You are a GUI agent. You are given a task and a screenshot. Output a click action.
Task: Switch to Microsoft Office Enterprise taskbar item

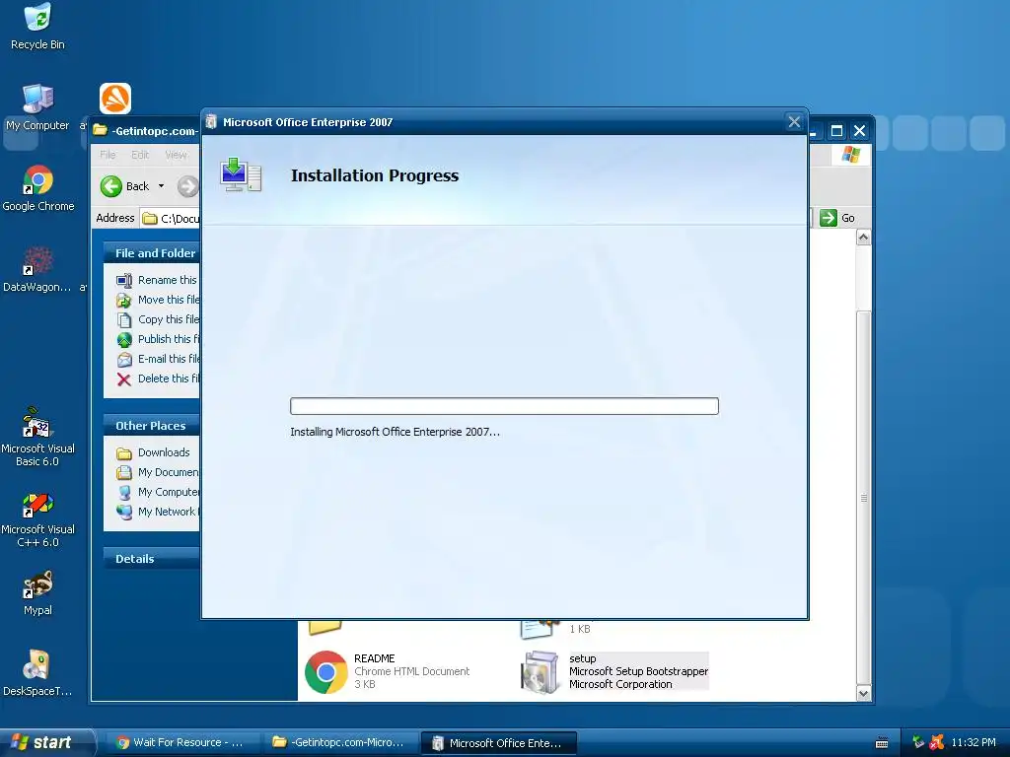[498, 743]
